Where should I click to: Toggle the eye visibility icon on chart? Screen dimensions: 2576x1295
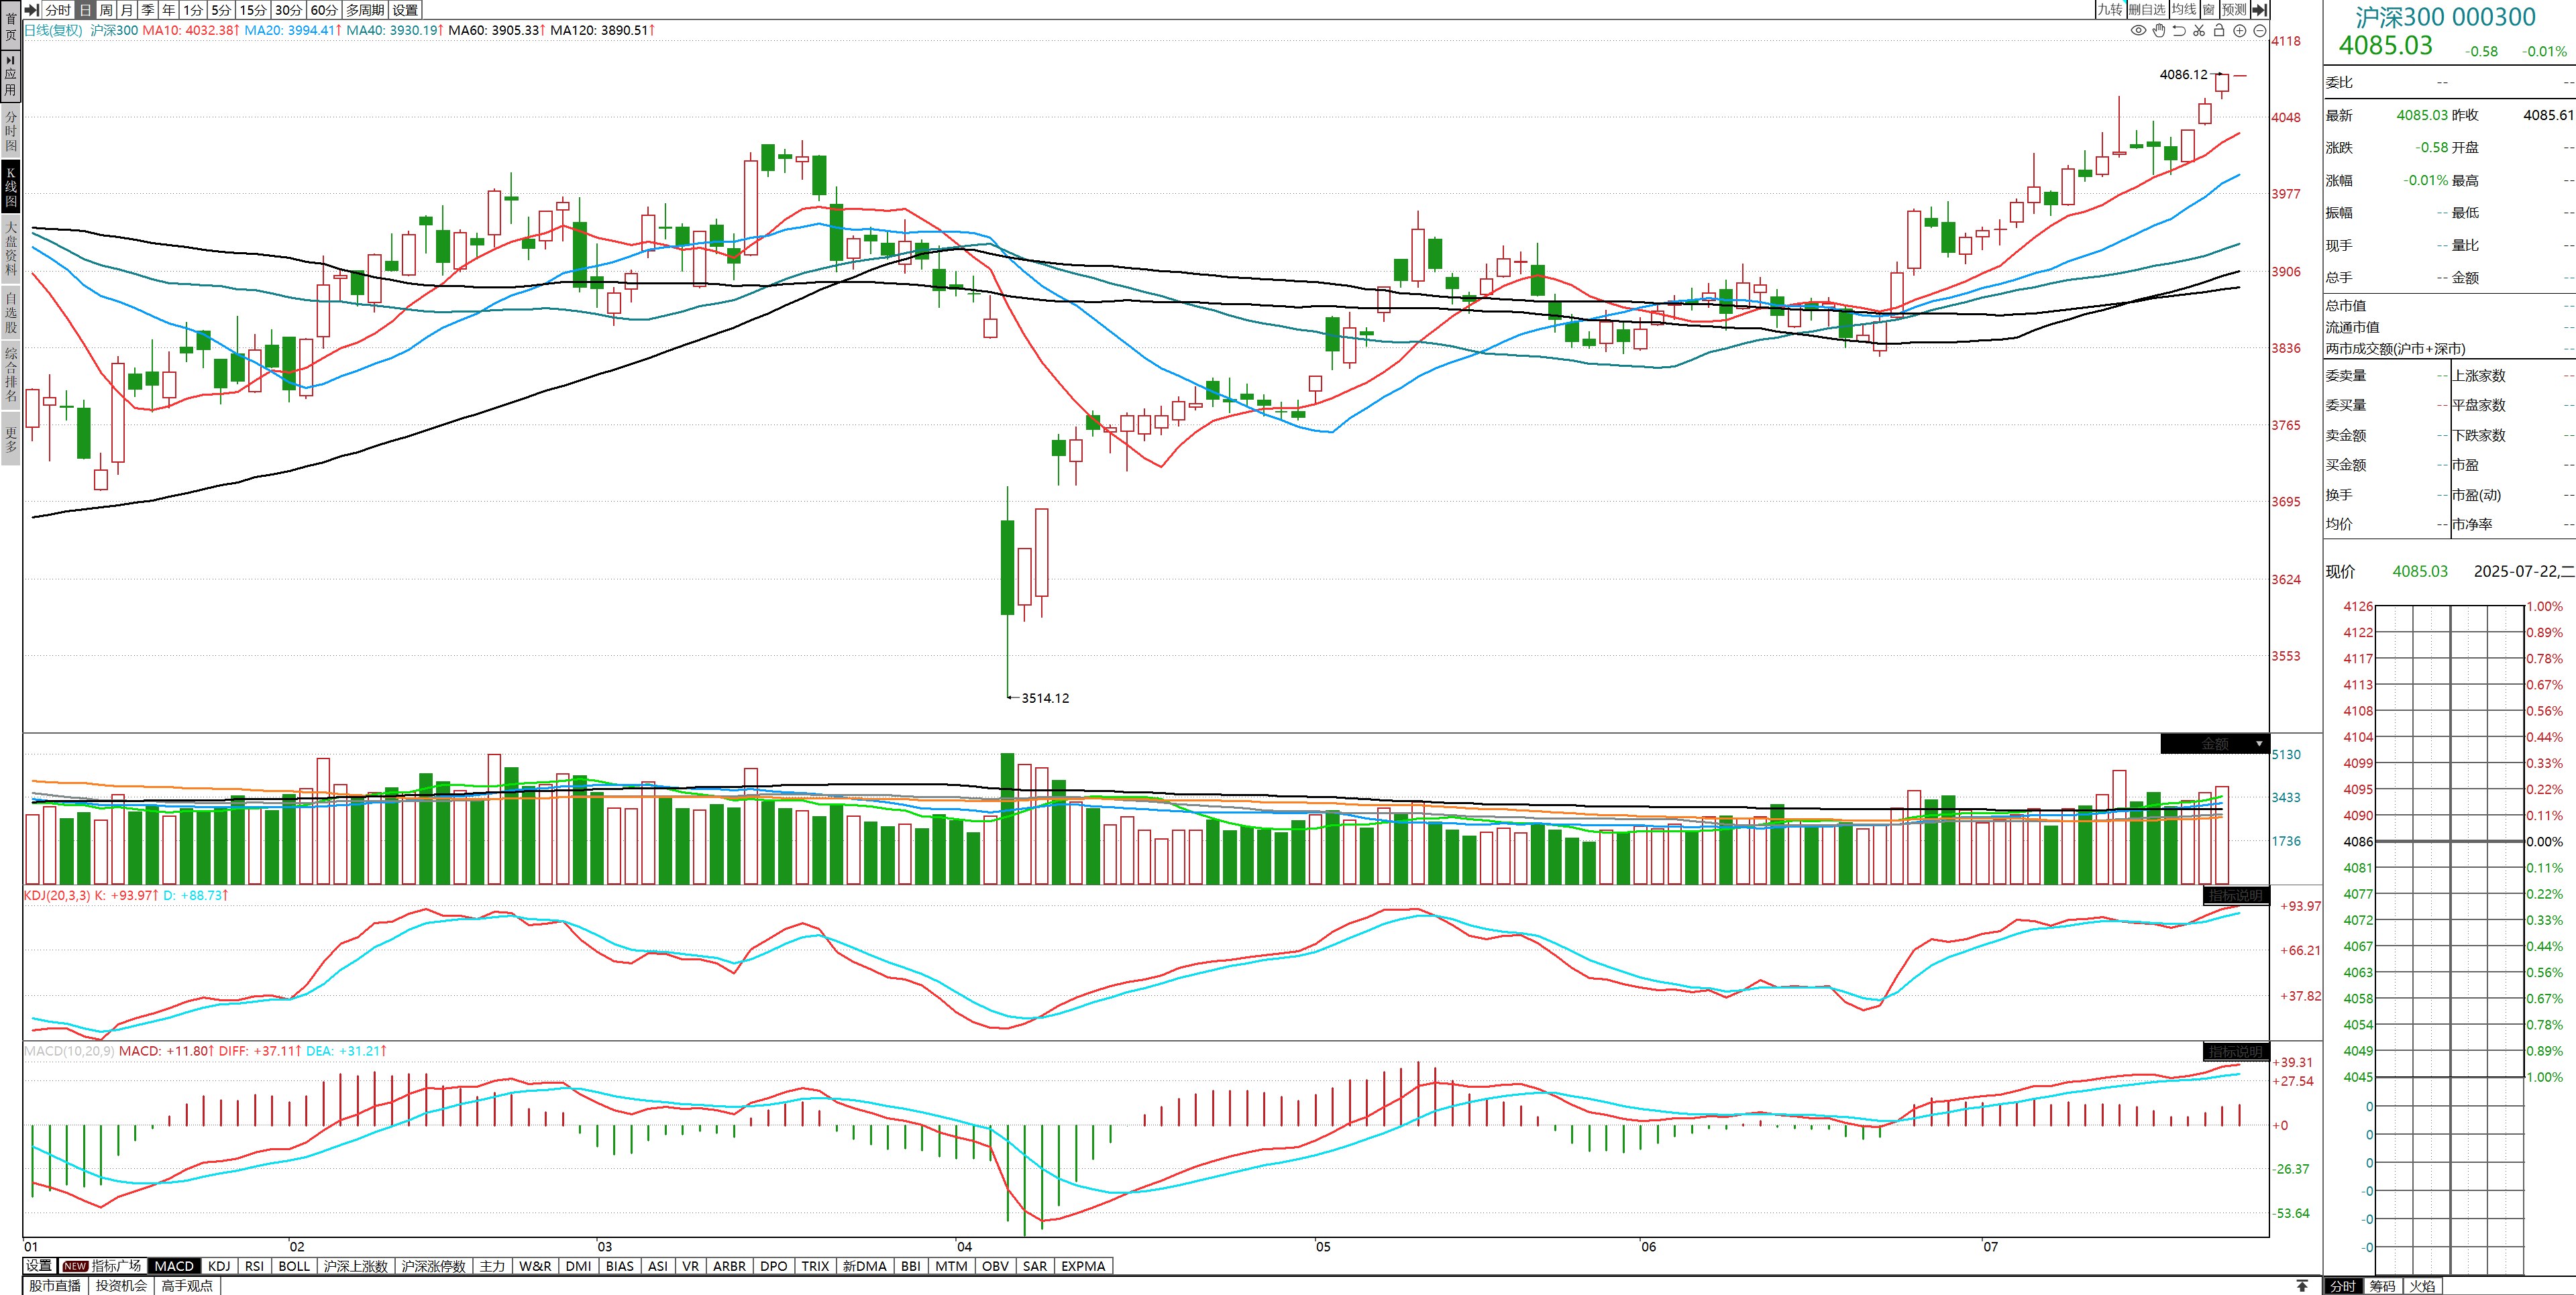click(2138, 31)
